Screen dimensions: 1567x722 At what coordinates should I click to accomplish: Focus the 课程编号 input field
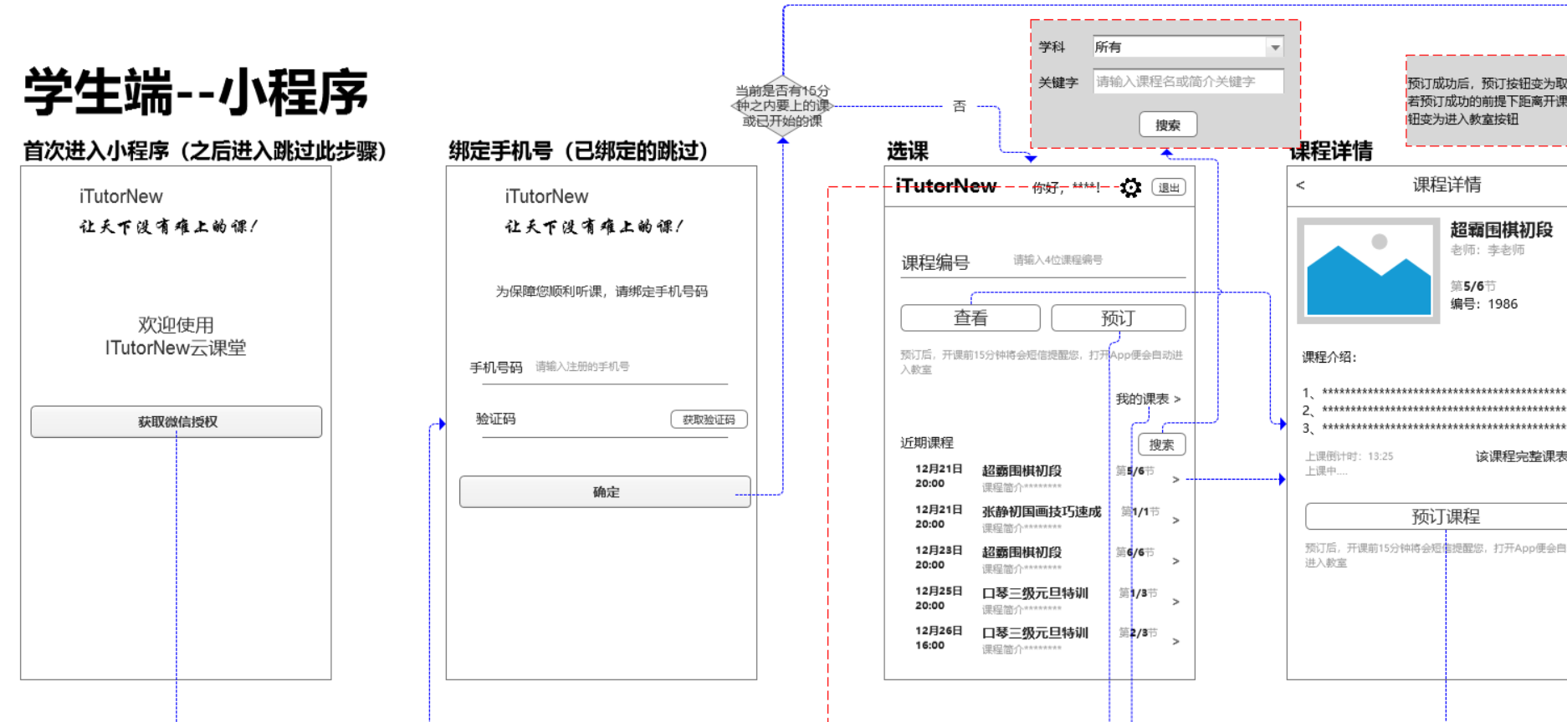[1098, 260]
